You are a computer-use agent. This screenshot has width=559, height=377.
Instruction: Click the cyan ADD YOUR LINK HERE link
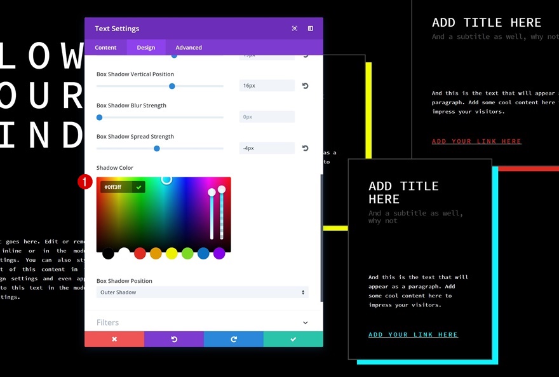pos(413,334)
